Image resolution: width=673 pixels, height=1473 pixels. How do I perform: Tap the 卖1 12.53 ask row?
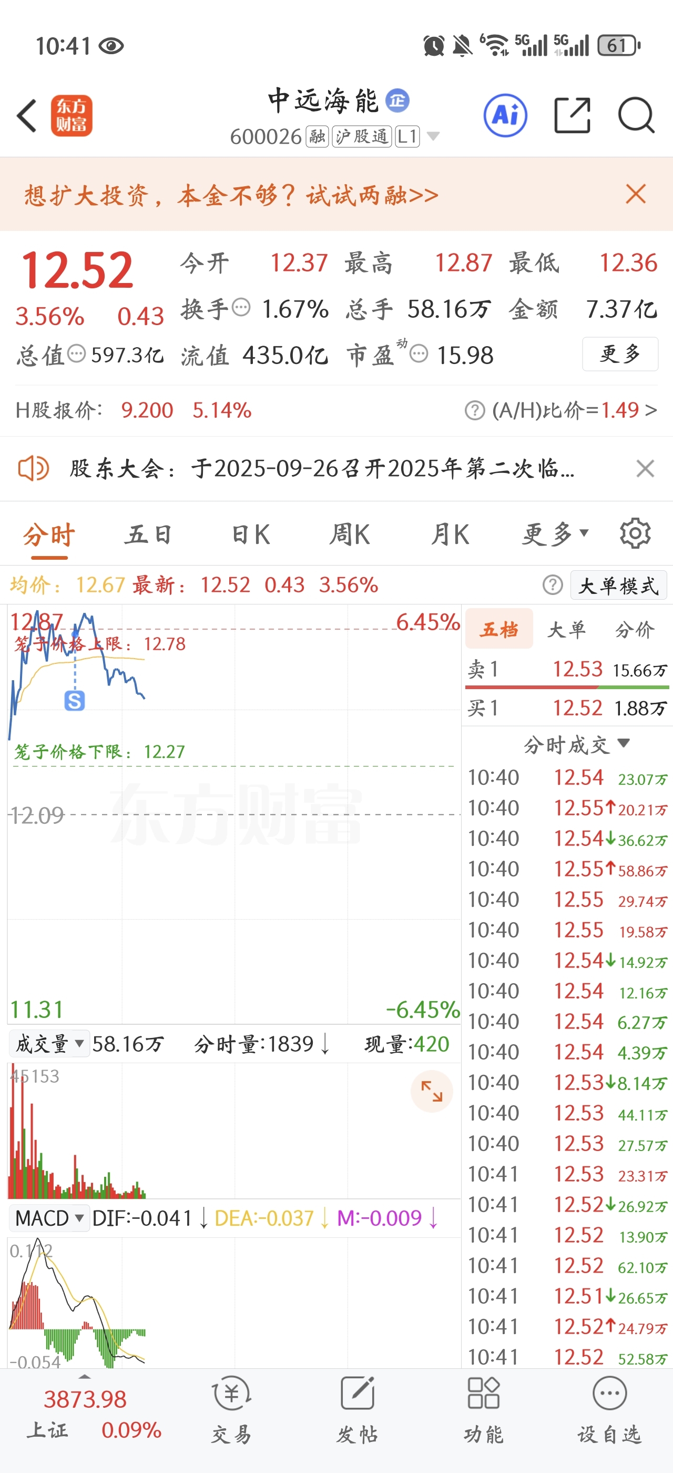coord(567,669)
